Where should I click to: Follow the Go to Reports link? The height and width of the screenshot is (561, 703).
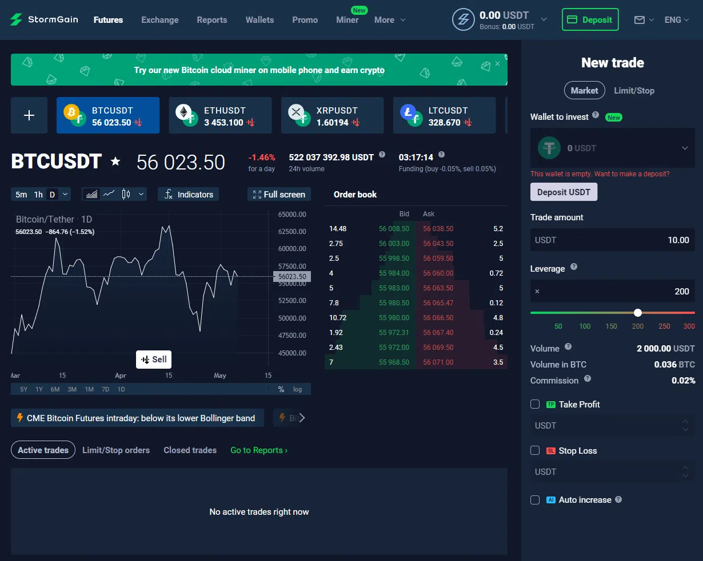[259, 450]
